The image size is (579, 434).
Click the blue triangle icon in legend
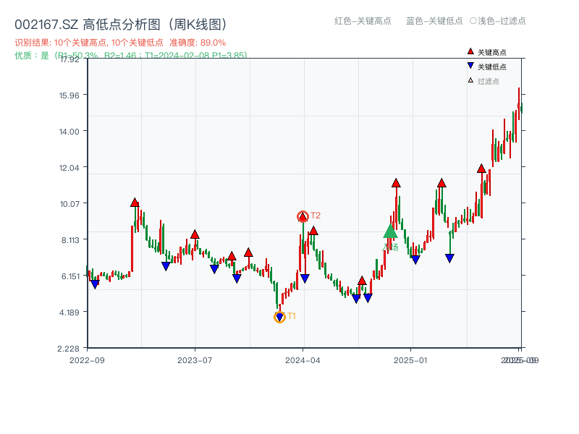click(x=470, y=66)
